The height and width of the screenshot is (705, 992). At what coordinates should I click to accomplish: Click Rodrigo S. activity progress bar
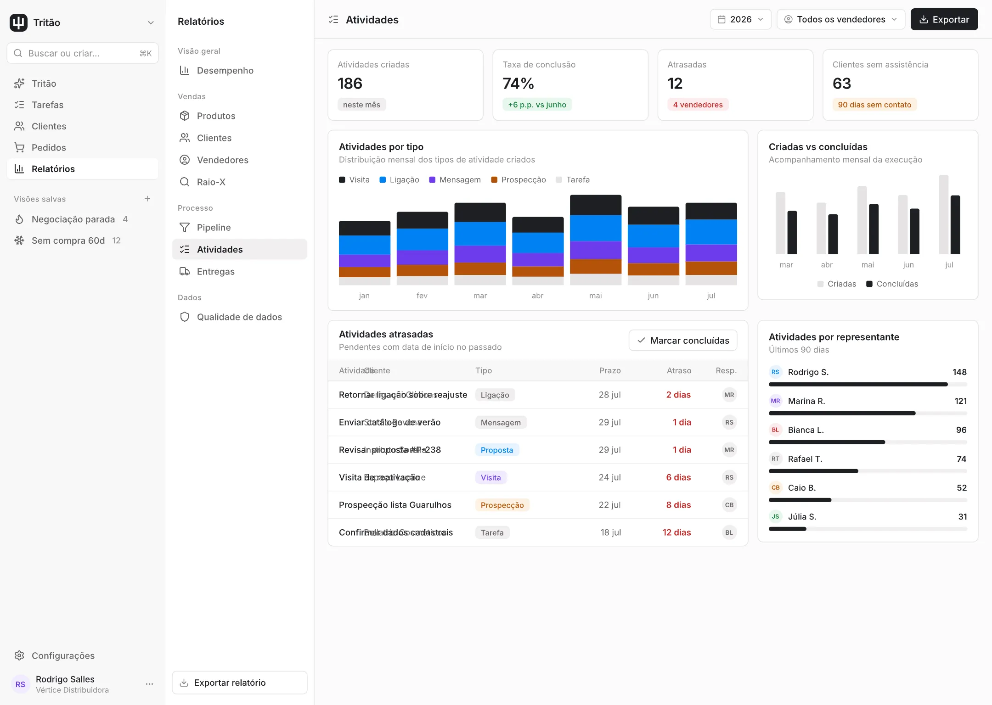(x=868, y=385)
